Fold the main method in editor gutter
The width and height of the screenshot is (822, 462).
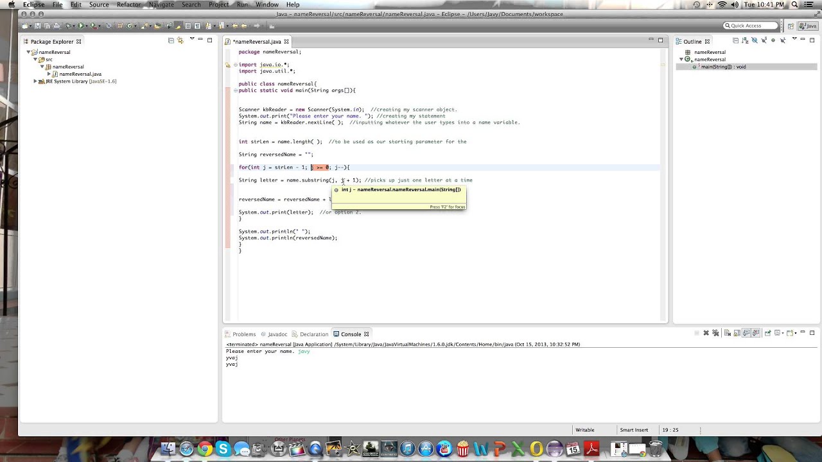point(236,90)
